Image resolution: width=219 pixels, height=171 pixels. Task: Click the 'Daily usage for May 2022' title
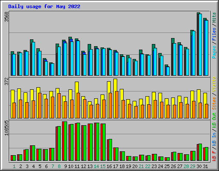44,6
